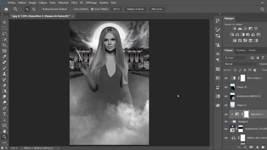Select the Frame tool
This screenshot has height=150, width=267.
click(5, 51)
